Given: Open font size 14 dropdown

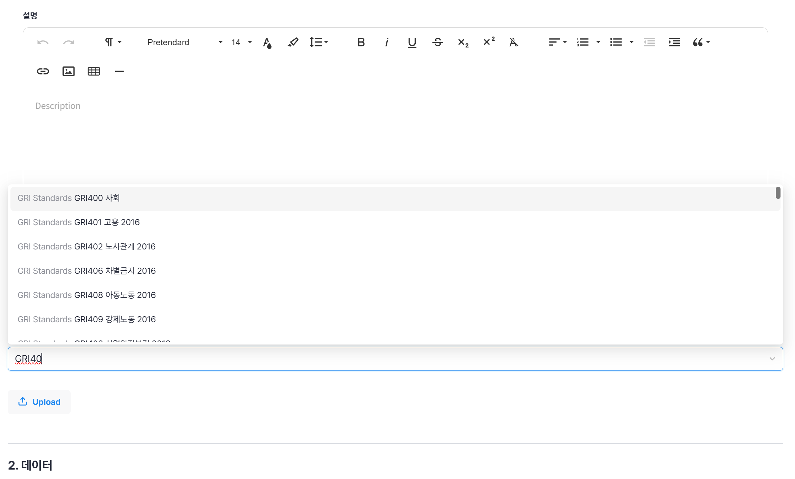Looking at the screenshot, I should coord(241,42).
